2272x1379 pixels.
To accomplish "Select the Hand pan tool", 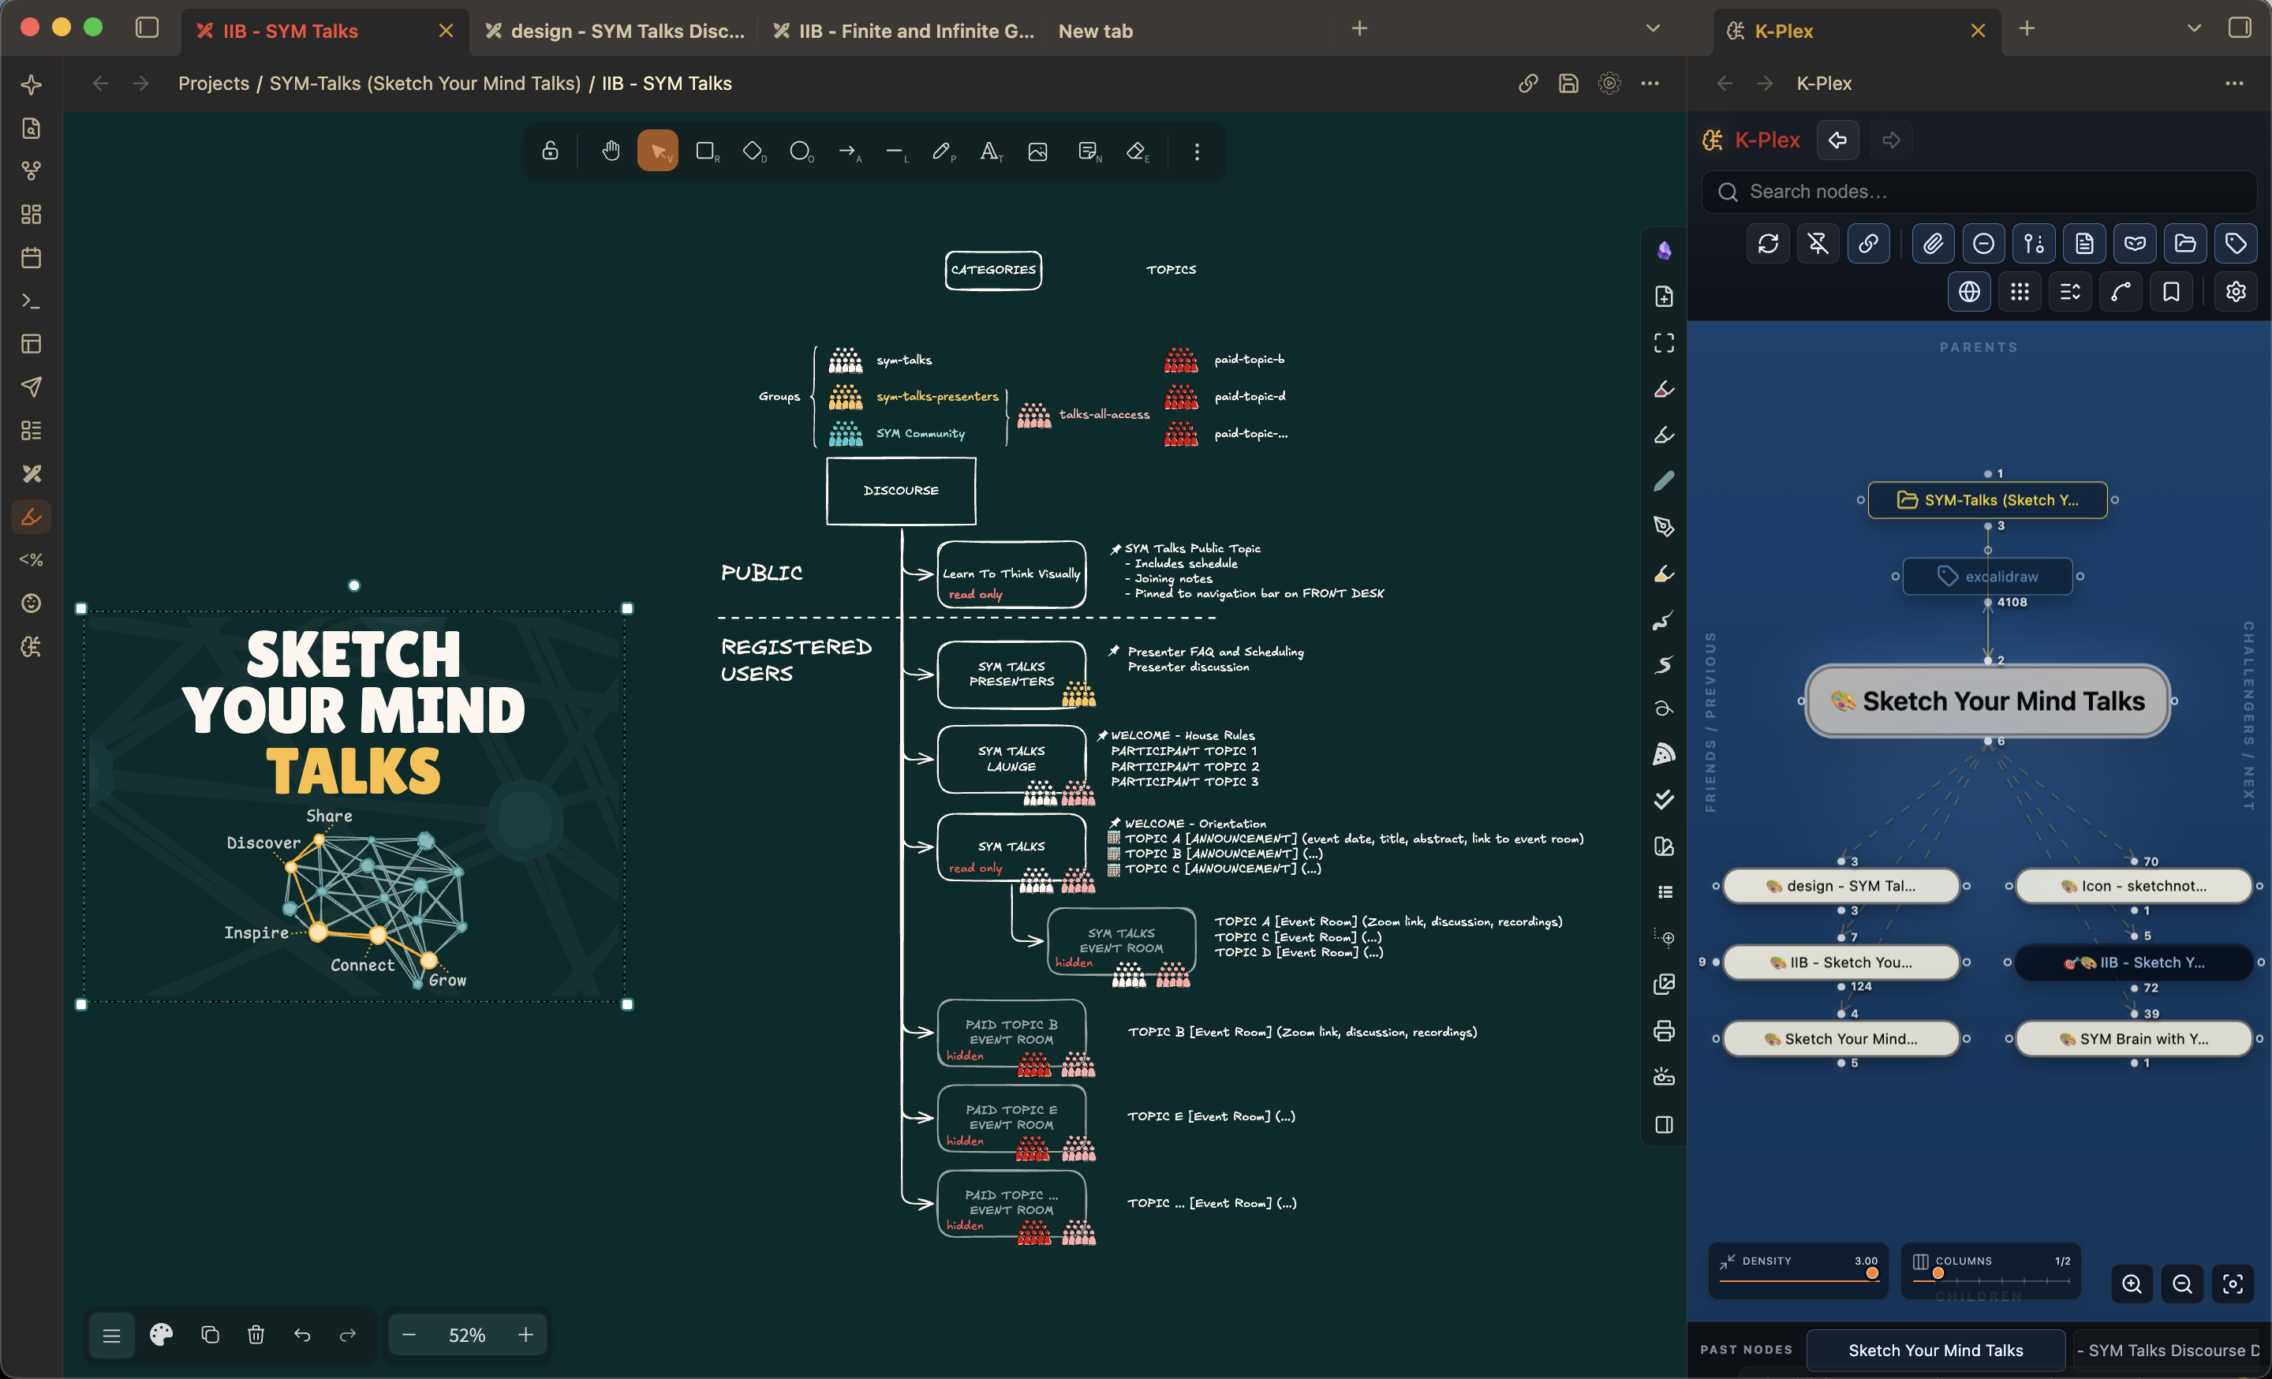I will click(611, 151).
